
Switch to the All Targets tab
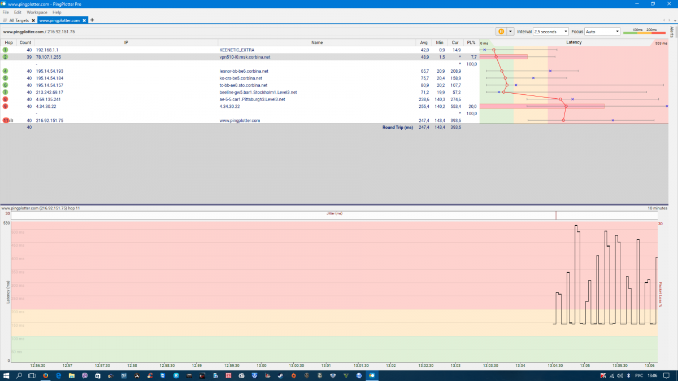click(x=18, y=20)
